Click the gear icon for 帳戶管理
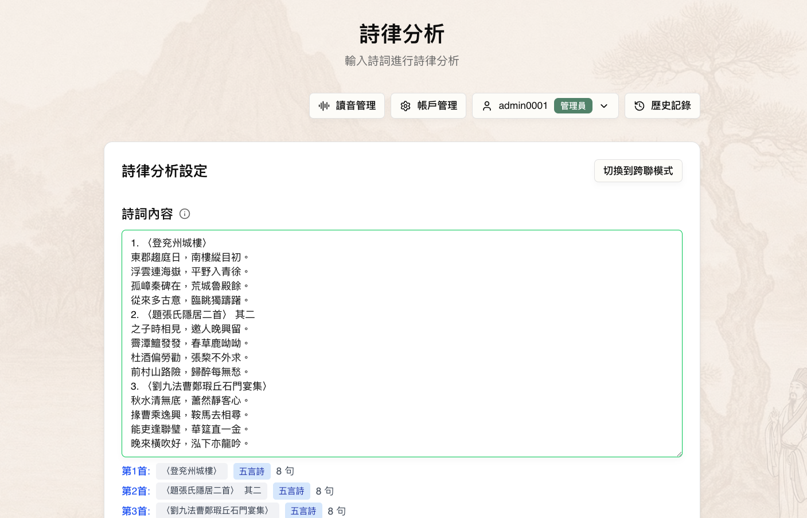This screenshot has width=807, height=518. tap(406, 106)
